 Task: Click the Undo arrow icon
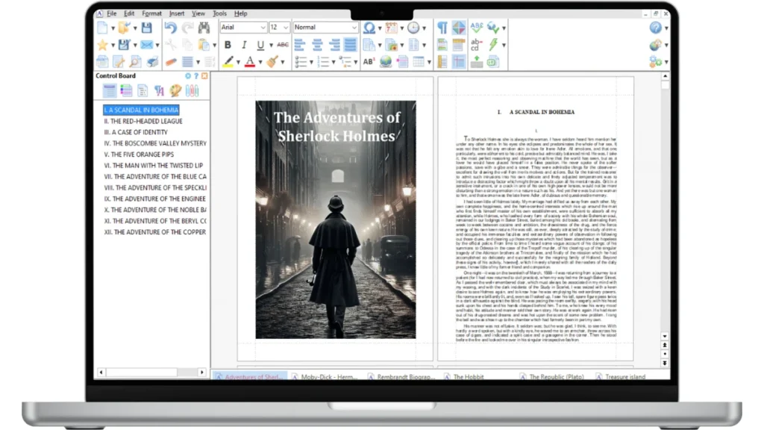click(x=170, y=28)
